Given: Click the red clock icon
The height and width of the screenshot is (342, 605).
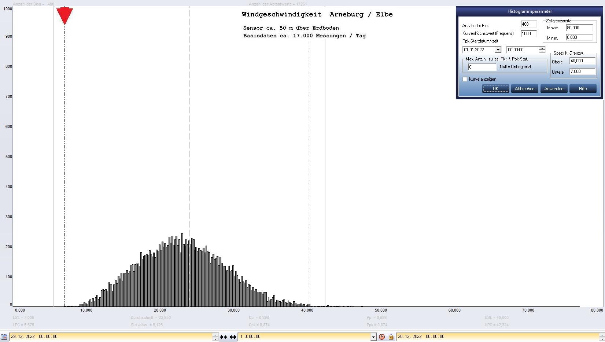Looking at the screenshot, I should (x=382, y=337).
